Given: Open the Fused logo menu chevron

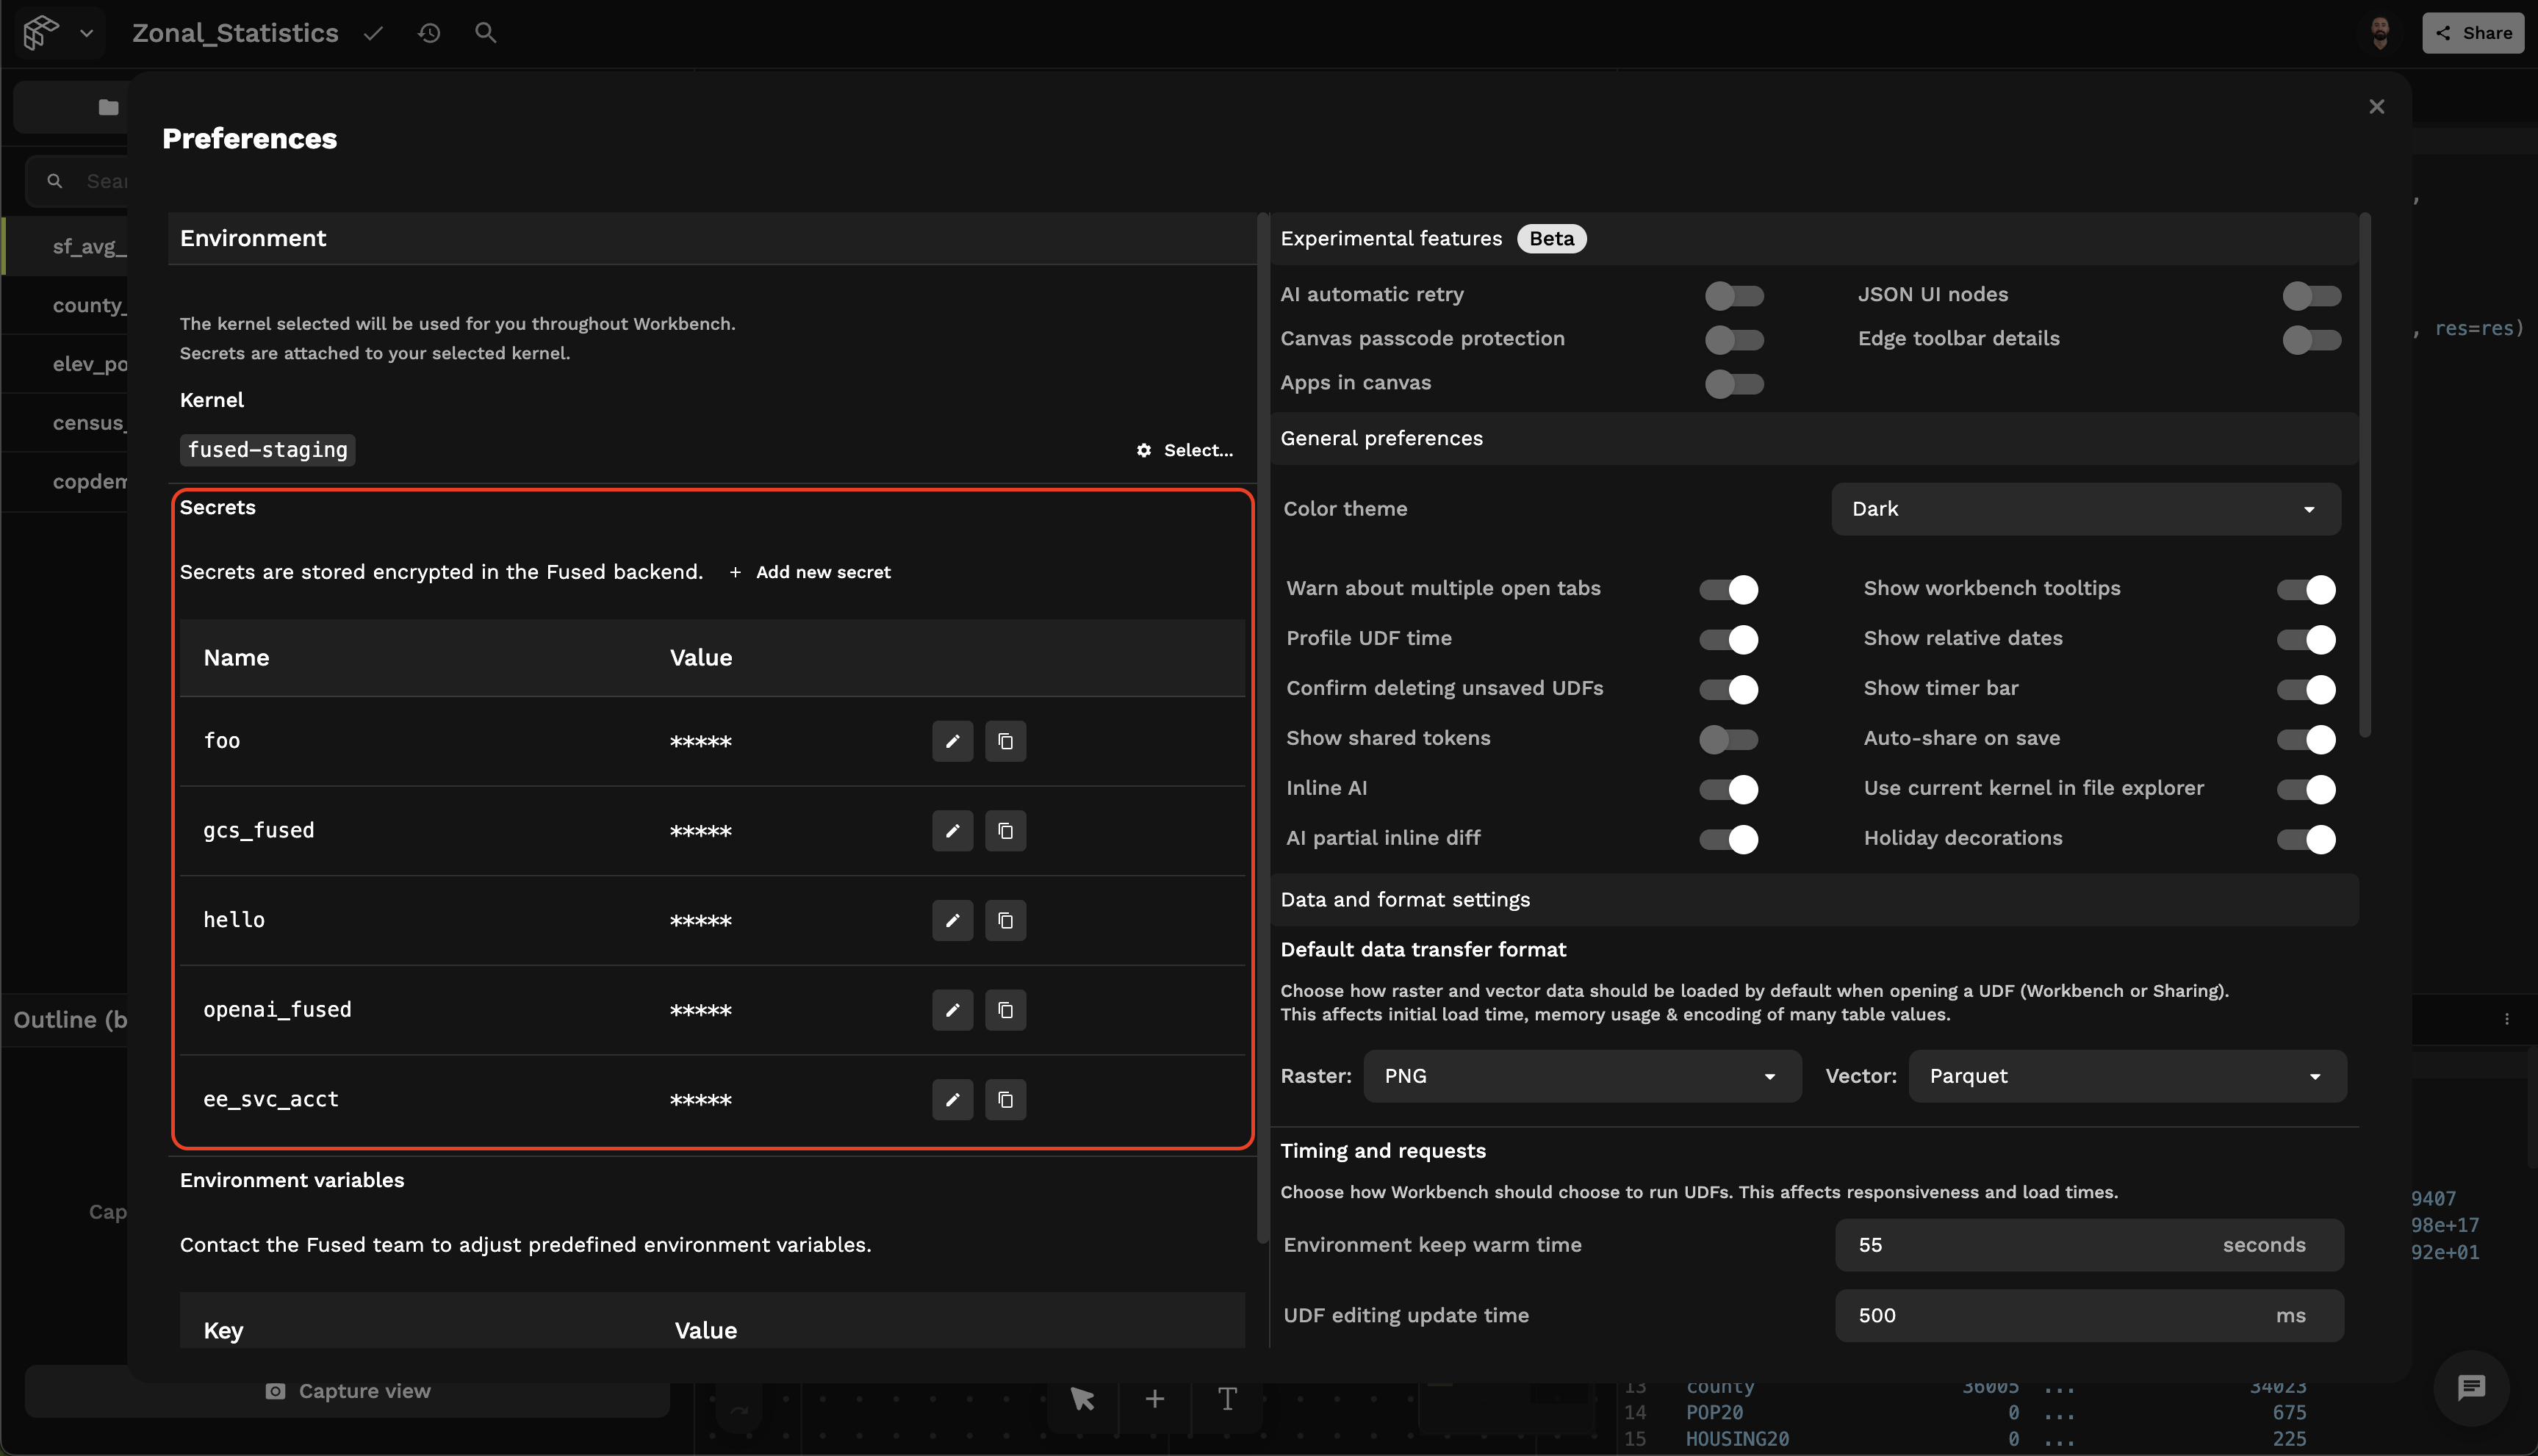Looking at the screenshot, I should (87, 33).
